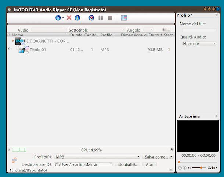224x177 pixels.
Task: Take a snapshot with the camera icon
Action: pyautogui.click(x=213, y=167)
